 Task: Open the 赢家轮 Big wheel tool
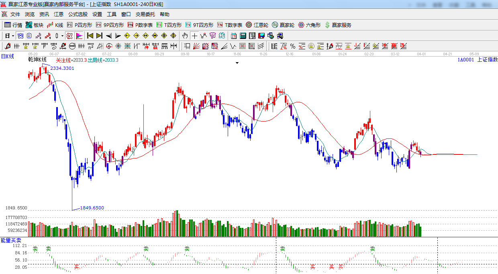(x=283, y=25)
